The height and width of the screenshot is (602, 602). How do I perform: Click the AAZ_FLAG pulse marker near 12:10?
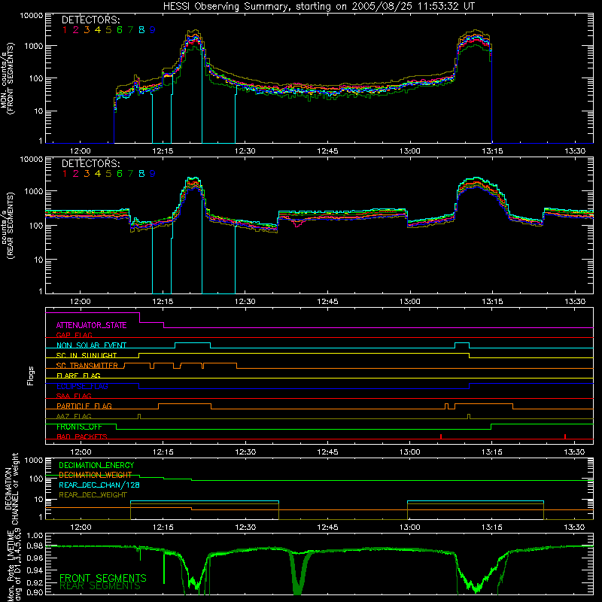[x=139, y=416]
